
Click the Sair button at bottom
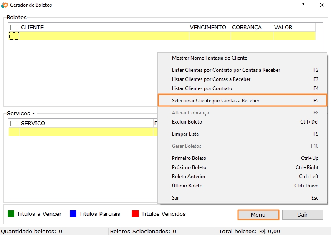click(302, 215)
